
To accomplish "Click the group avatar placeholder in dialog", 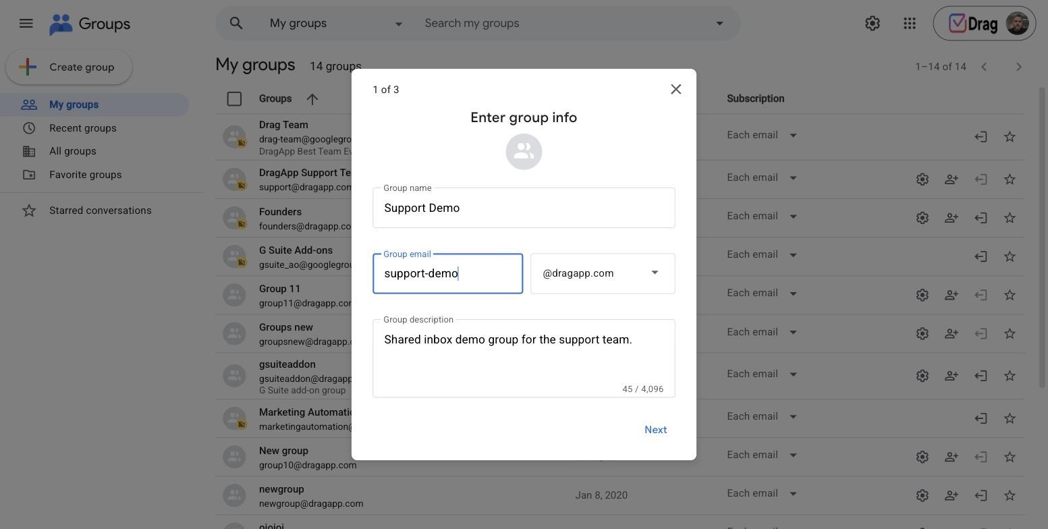I will [x=524, y=152].
